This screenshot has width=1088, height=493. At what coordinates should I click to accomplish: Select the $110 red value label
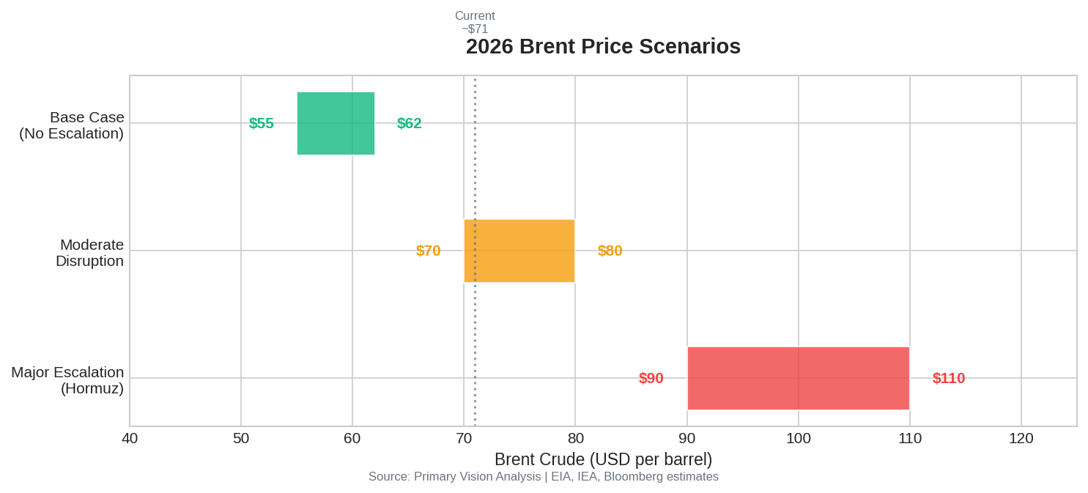[x=949, y=378]
